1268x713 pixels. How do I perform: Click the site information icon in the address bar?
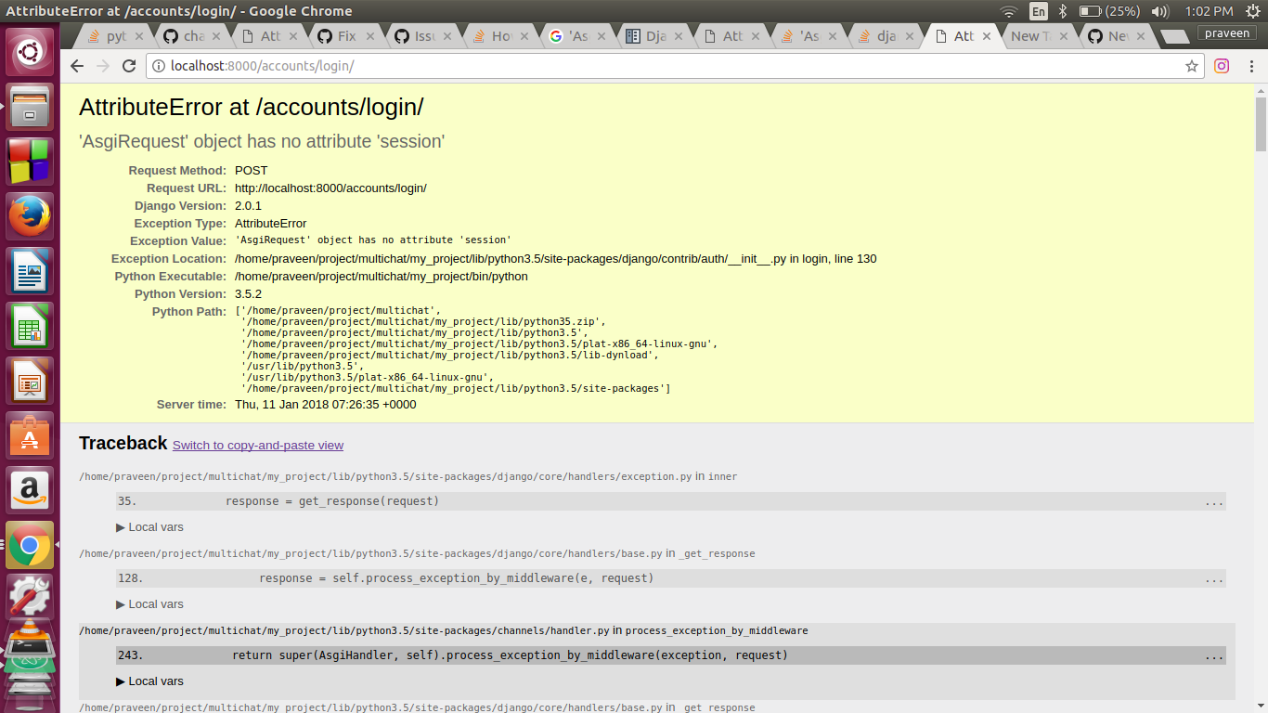pyautogui.click(x=157, y=66)
